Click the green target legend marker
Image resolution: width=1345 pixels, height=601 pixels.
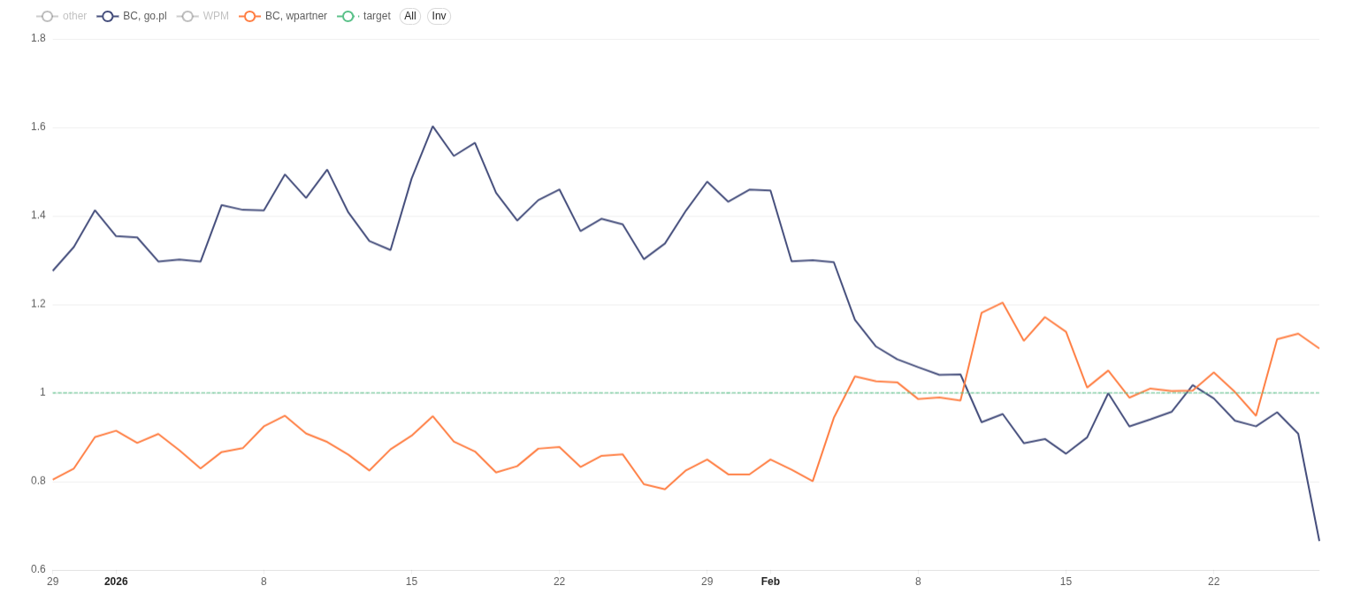(348, 16)
